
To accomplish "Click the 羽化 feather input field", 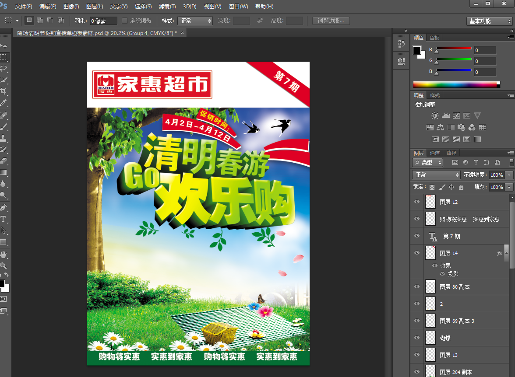I will point(103,21).
